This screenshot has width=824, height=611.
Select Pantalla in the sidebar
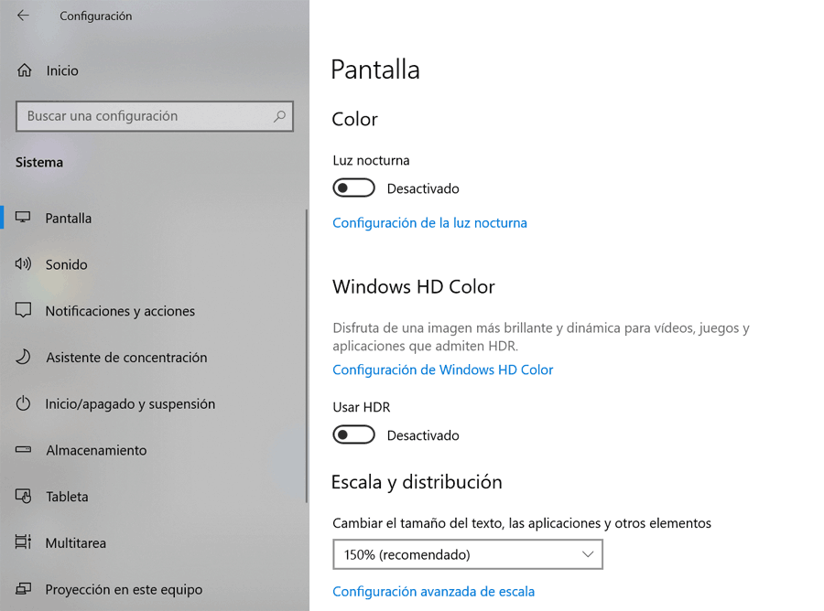coord(69,218)
